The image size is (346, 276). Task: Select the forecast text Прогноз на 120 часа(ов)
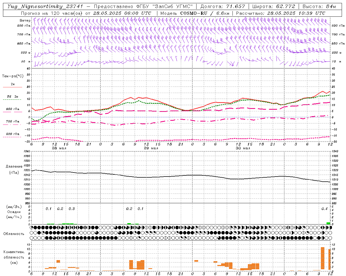coord(52,13)
